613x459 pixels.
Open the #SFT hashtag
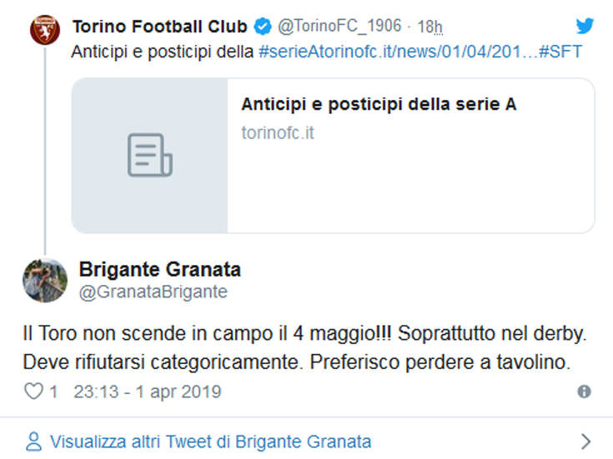560,52
